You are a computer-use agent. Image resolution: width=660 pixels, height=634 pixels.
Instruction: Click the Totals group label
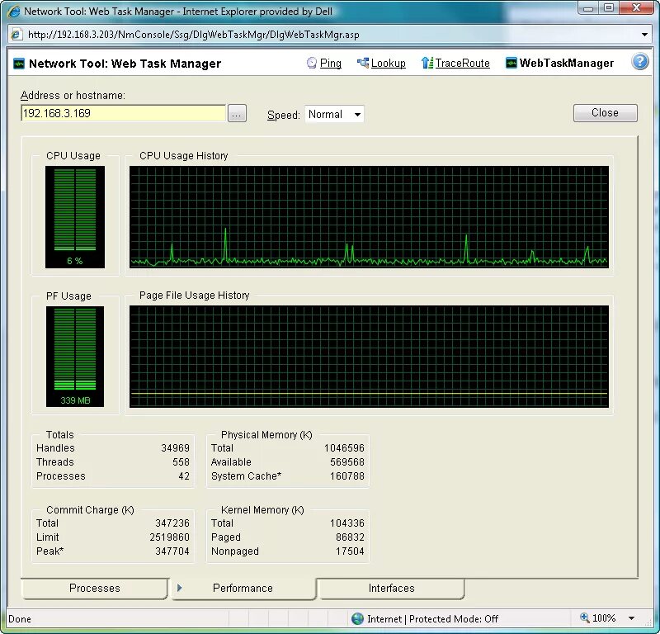coord(59,435)
